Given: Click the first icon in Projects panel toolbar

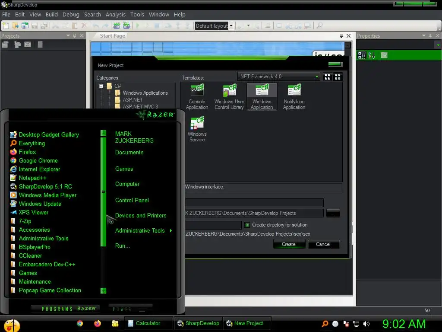Looking at the screenshot, I should (5, 45).
